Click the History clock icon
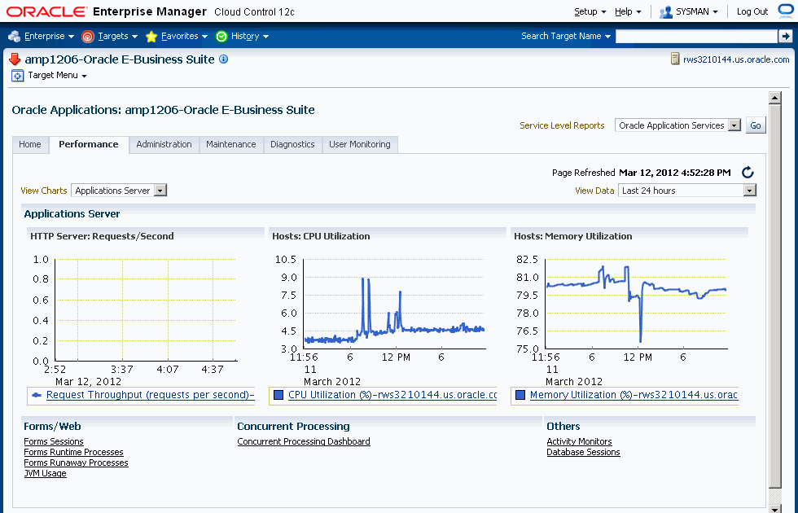798x513 pixels. click(221, 37)
